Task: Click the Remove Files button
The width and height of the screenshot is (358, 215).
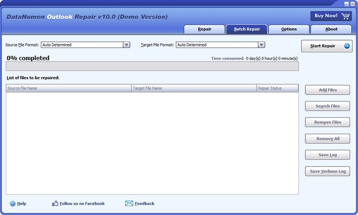Action: point(327,122)
